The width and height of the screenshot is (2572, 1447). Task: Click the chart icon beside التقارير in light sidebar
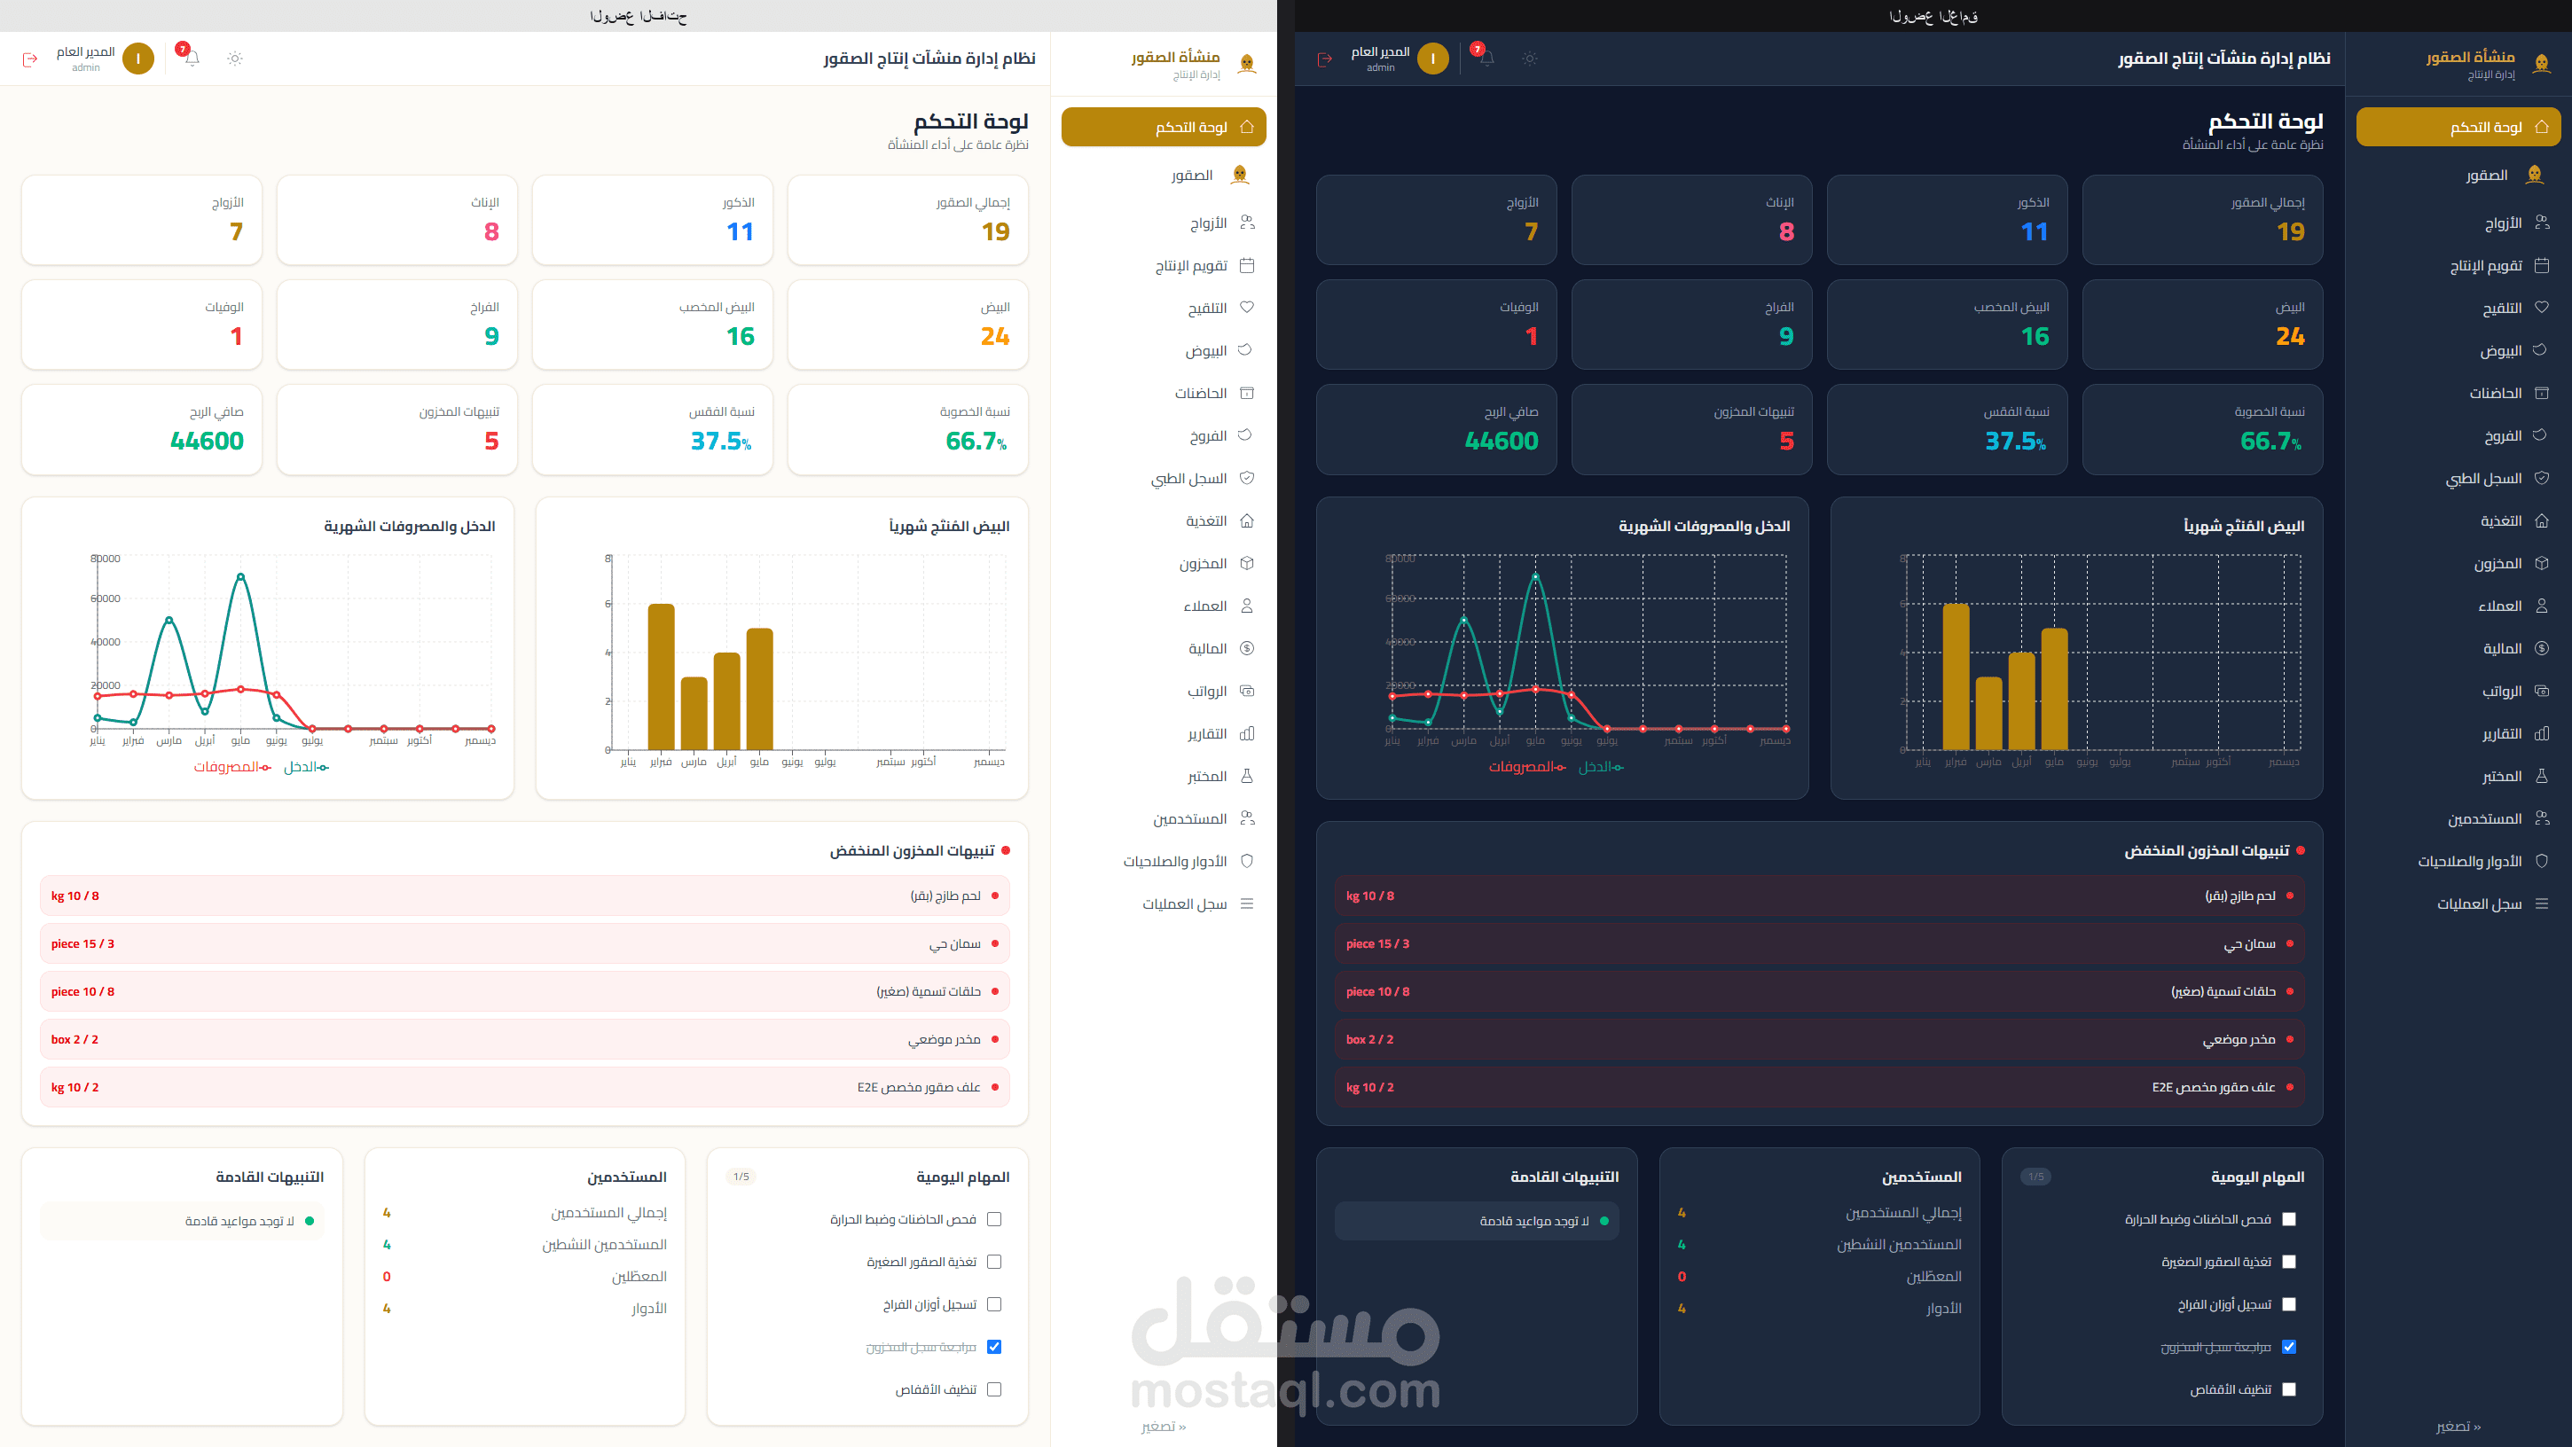(x=1246, y=733)
